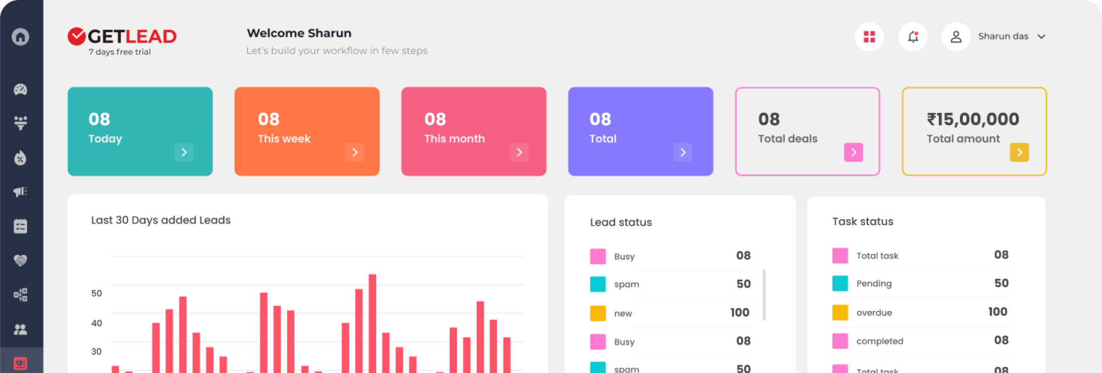
Task: Open the dashboard speedometer icon
Action: click(x=20, y=89)
